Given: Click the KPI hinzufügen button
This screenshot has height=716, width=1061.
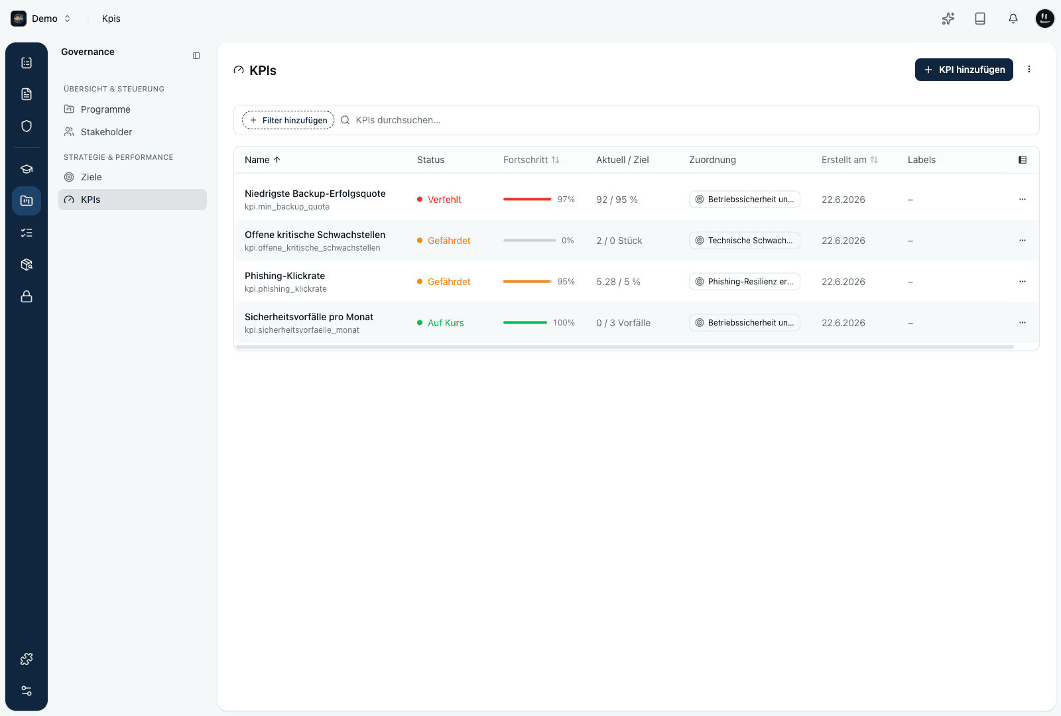Looking at the screenshot, I should click(x=964, y=70).
